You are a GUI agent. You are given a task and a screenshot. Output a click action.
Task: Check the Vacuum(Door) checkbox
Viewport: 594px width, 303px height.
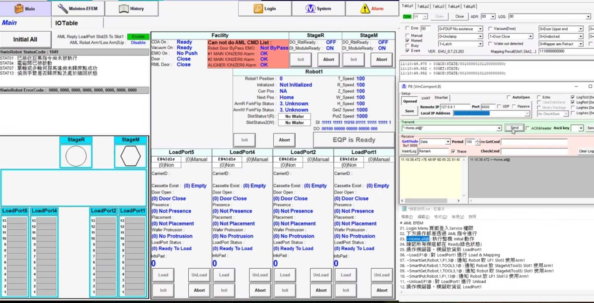[490, 29]
